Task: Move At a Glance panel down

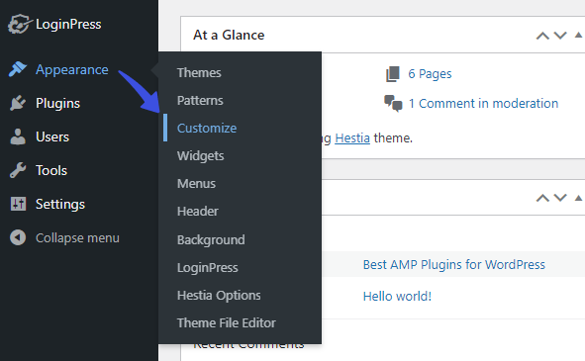Action: 560,36
